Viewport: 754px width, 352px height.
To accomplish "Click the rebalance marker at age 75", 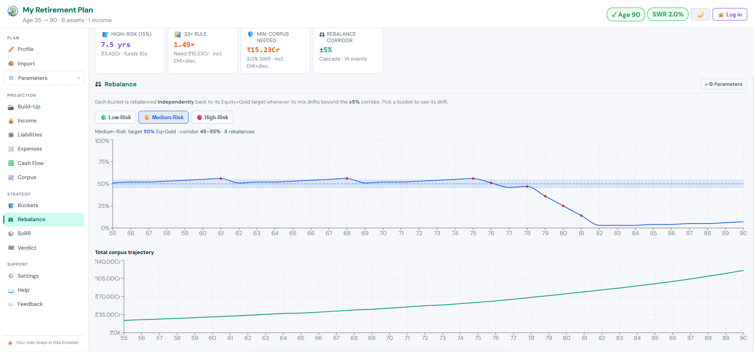I will [473, 179].
